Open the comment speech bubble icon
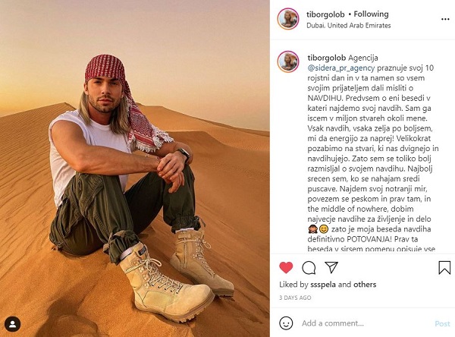This screenshot has width=455, height=337. click(309, 268)
